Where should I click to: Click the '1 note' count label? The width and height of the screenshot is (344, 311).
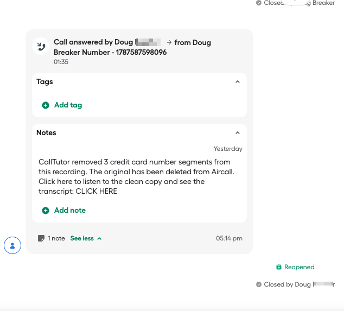click(56, 238)
